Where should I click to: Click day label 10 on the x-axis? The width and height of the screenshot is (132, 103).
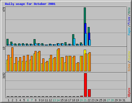point(43,100)
